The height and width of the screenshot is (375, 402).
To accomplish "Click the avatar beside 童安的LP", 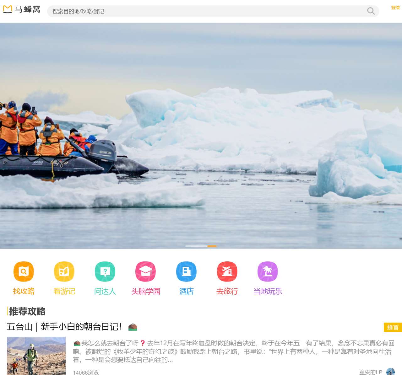I will pyautogui.click(x=391, y=372).
